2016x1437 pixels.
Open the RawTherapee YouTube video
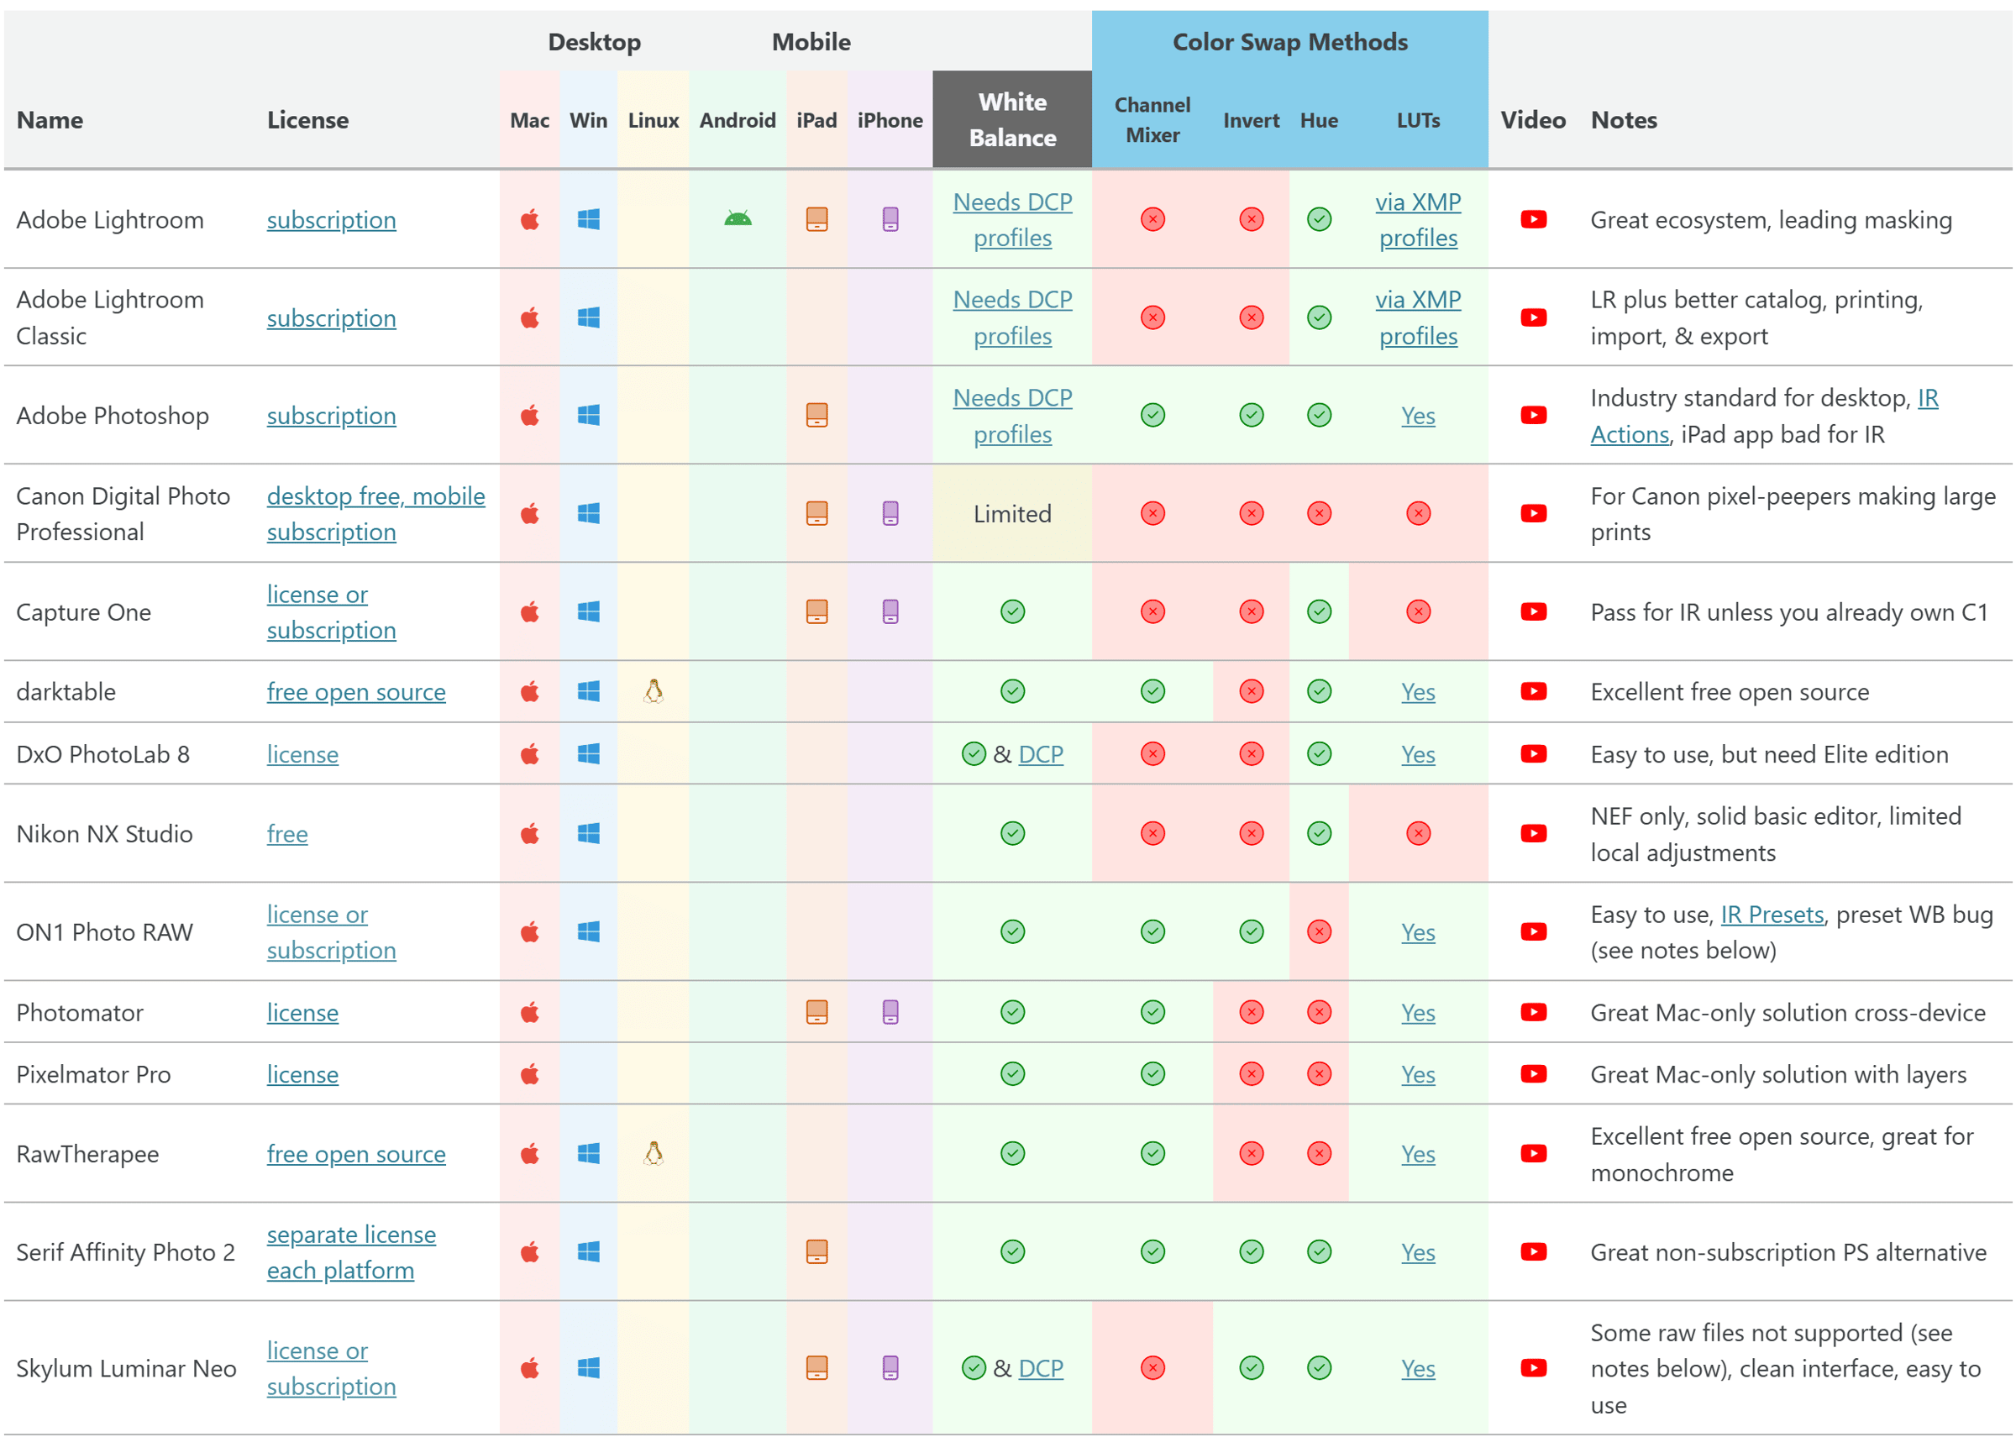tap(1533, 1154)
